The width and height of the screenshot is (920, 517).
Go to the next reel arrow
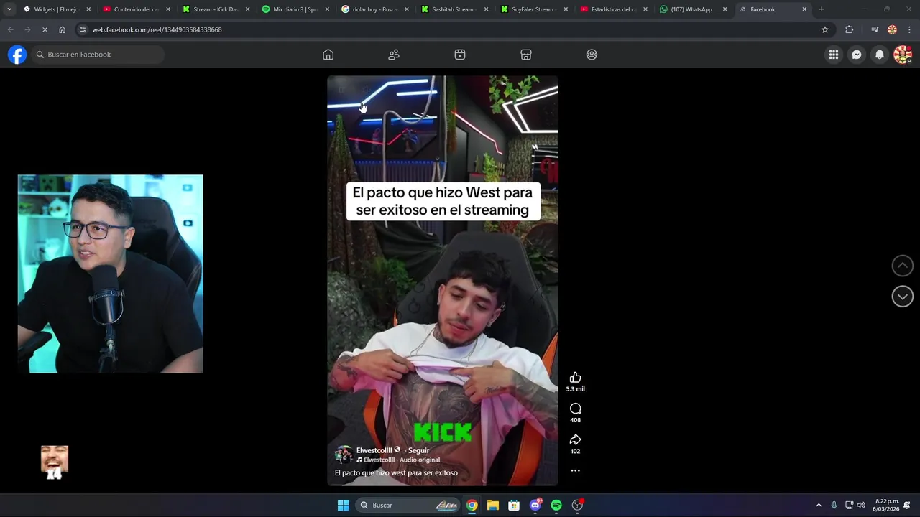(x=903, y=296)
